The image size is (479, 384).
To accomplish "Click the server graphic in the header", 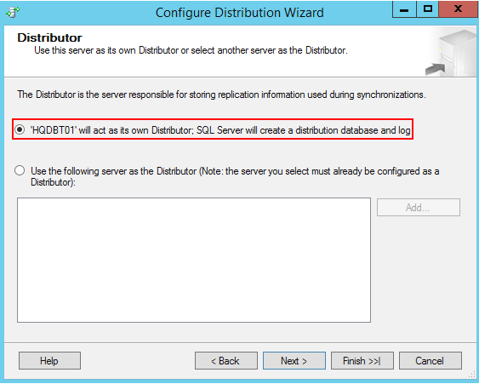I will (x=451, y=53).
